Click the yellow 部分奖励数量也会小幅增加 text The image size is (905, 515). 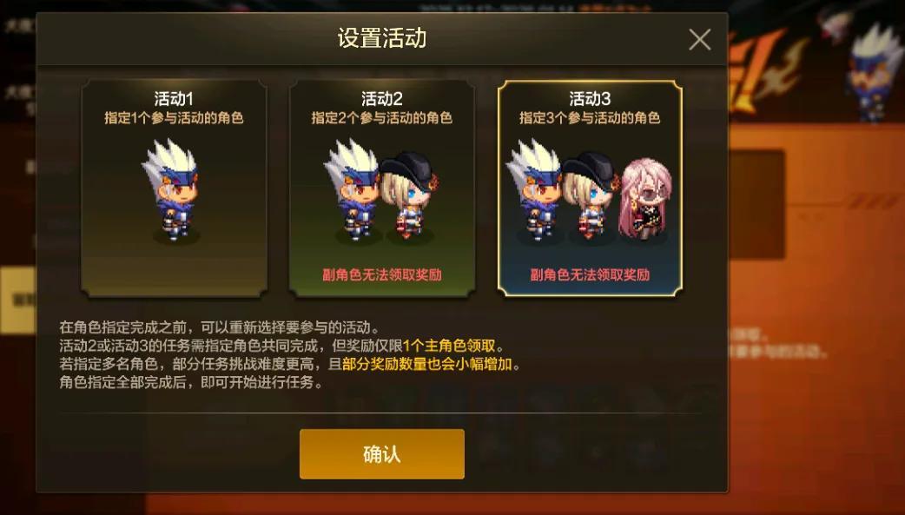coord(427,364)
